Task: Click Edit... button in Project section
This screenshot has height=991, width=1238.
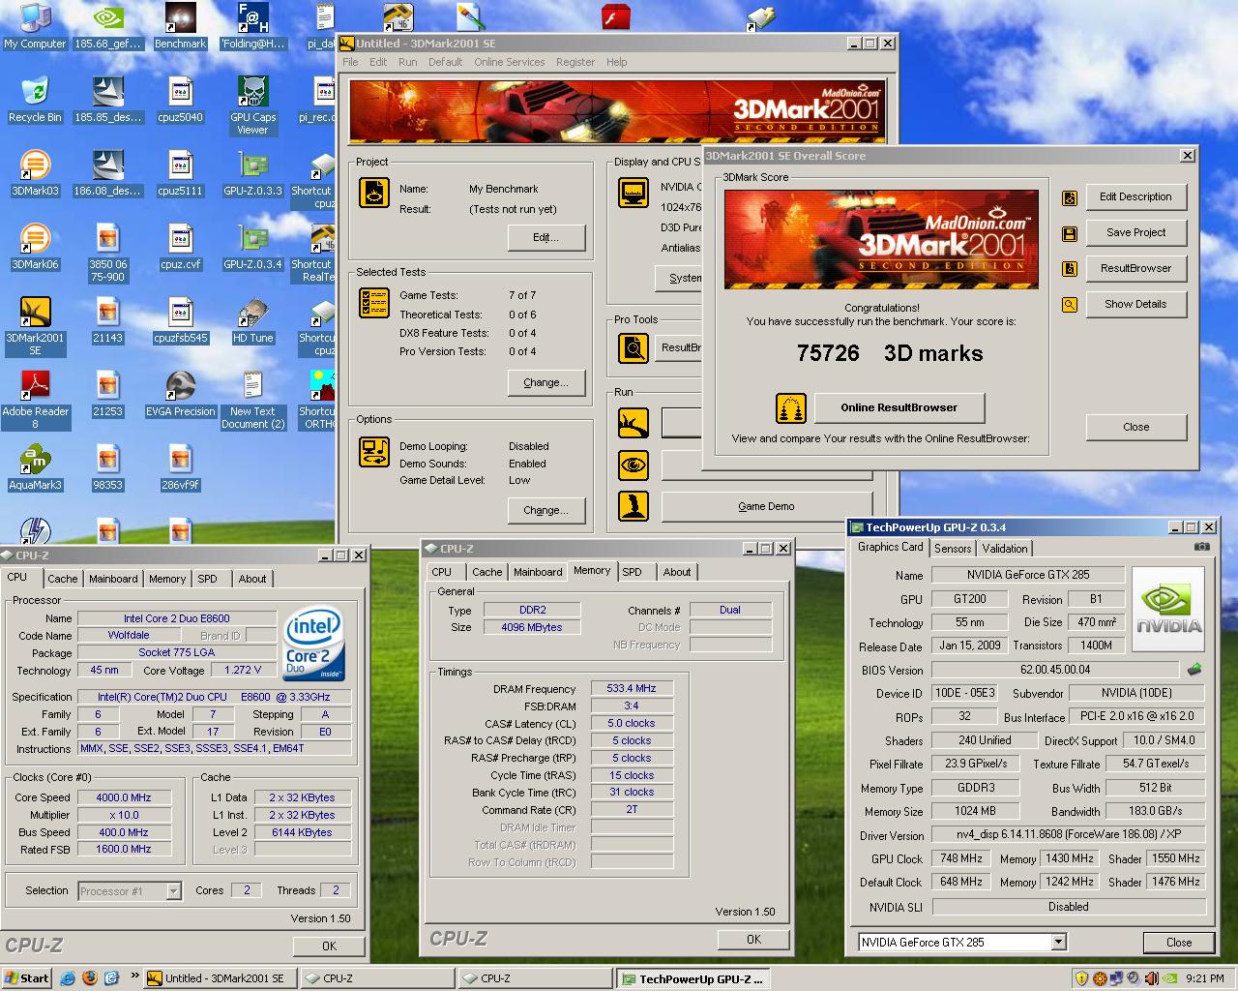Action: (546, 238)
